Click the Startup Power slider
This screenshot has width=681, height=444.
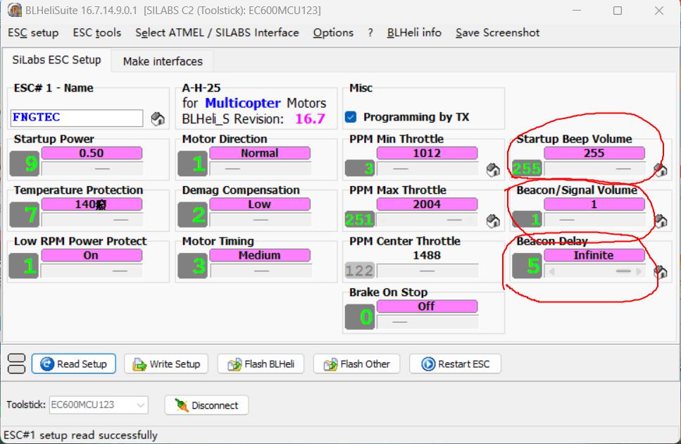click(x=92, y=168)
